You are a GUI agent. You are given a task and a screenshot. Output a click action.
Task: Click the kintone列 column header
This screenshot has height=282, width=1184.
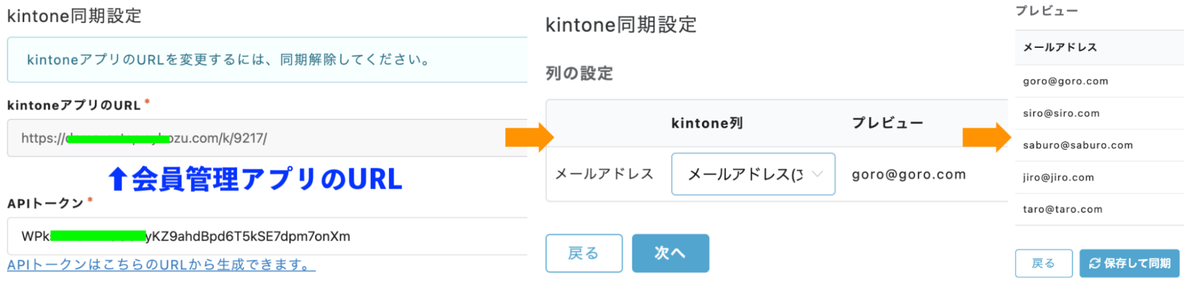coord(707,123)
